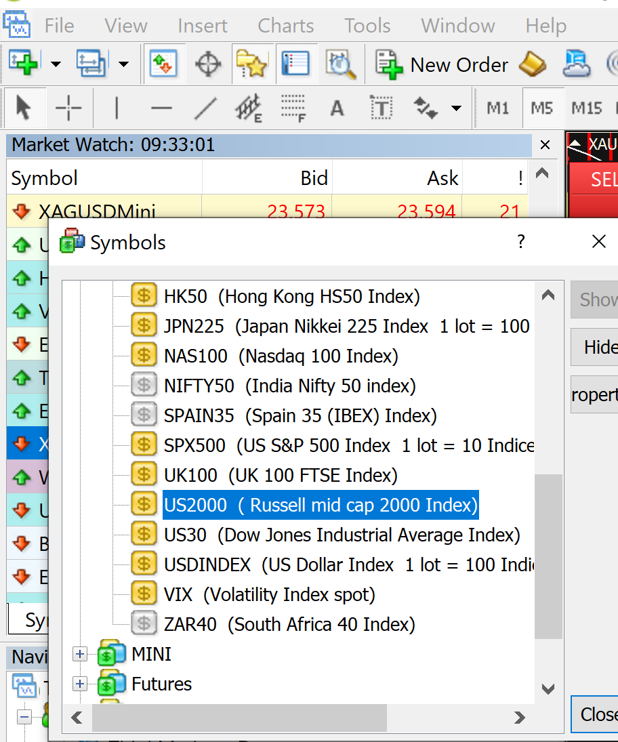Select the Horizontal Line drawing tool

161,108
